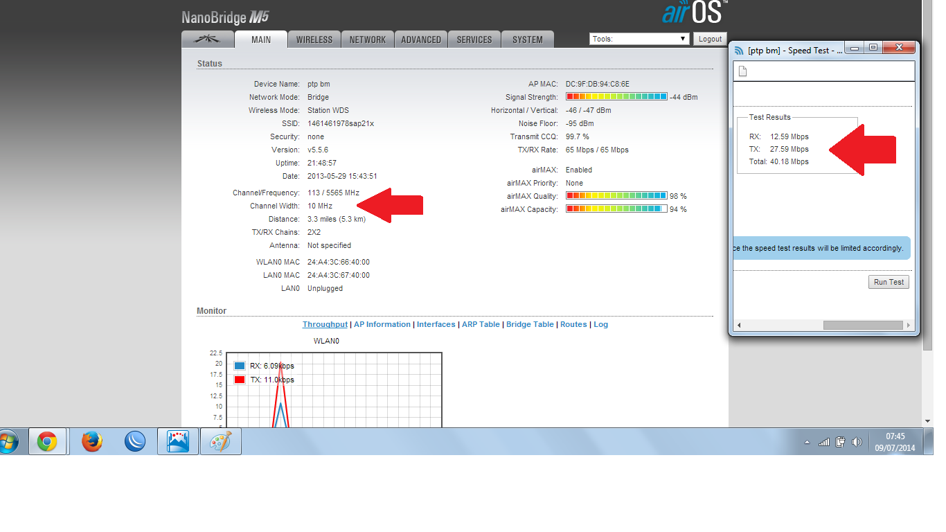Screen dimensions: 946x532
Task: Open the Windows Start menu
Action: 8,441
